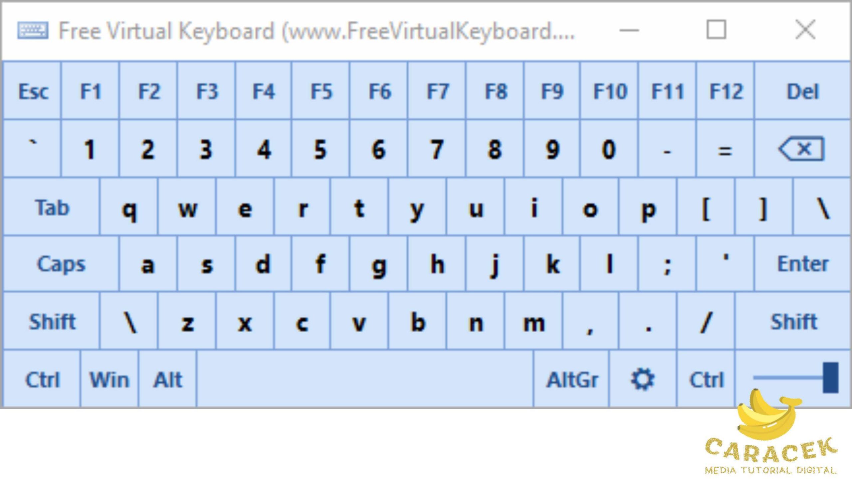
Task: Press the F12 function key
Action: click(727, 91)
